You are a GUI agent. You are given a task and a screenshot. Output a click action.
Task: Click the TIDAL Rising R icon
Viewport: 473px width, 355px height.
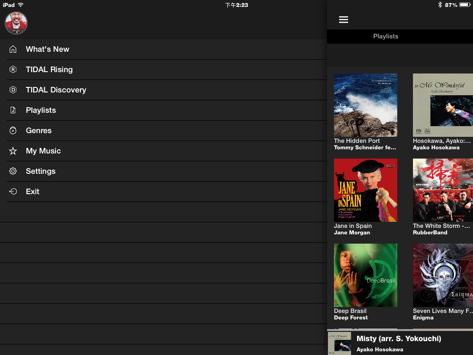coord(13,70)
